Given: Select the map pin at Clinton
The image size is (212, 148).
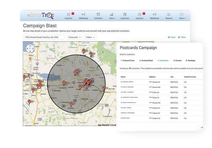Looking at the screenshot, I should (80, 87).
